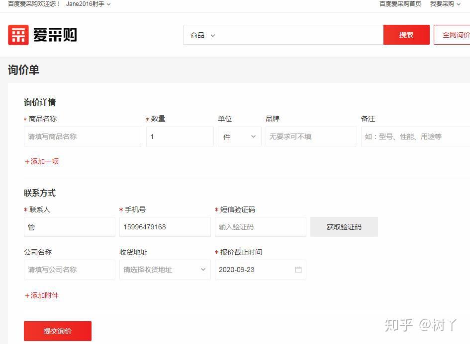470x344 pixels.
Task: Click the 数量 quantity field
Action: [x=180, y=137]
